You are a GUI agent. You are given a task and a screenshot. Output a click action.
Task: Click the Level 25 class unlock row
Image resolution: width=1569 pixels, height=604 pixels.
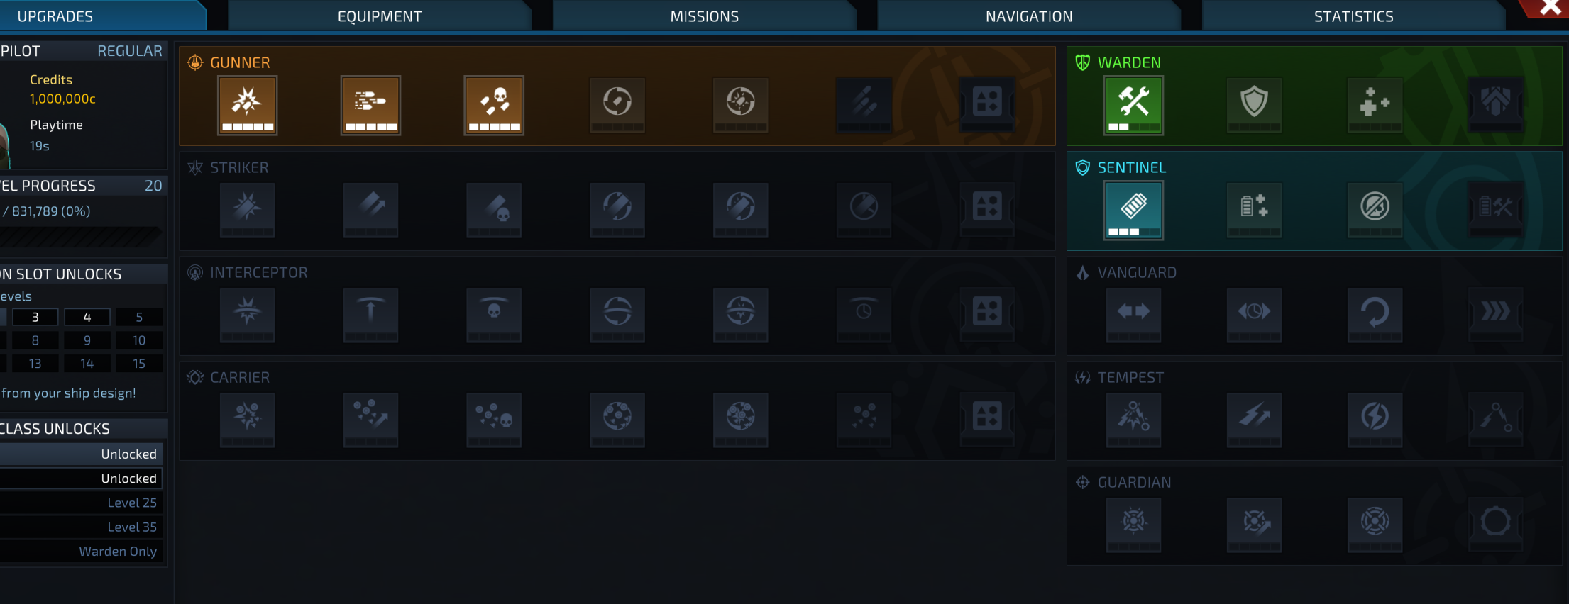[81, 503]
